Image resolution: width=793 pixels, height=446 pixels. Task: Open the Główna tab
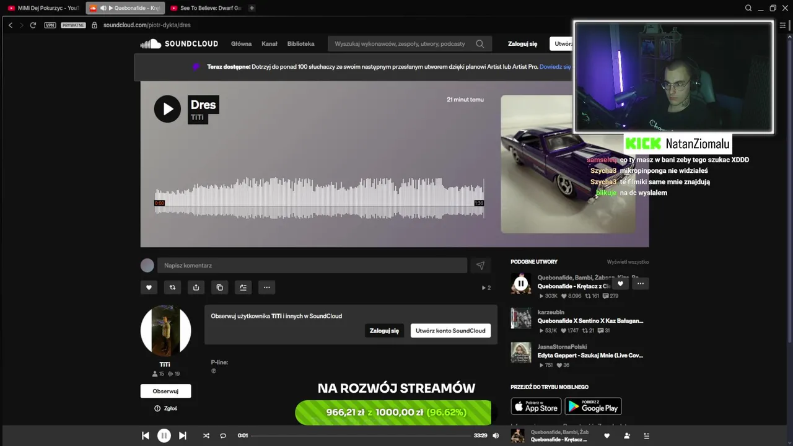click(242, 44)
